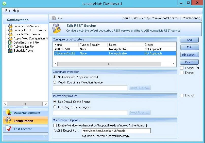Click the Configuration panel gear icon
The width and height of the screenshot is (205, 143).
point(9,121)
